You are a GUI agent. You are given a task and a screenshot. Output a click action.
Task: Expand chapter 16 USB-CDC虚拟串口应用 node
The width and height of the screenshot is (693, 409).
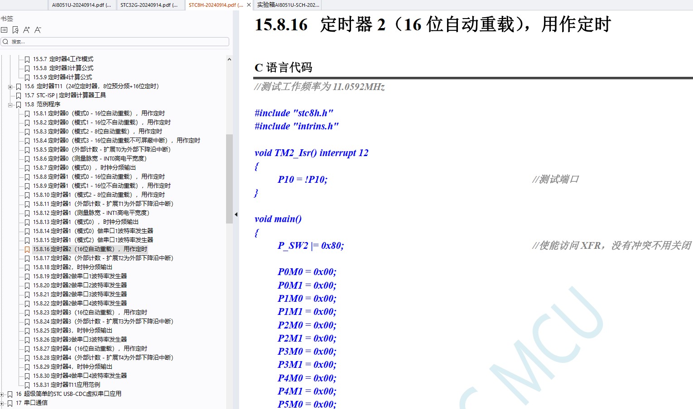click(x=2, y=394)
